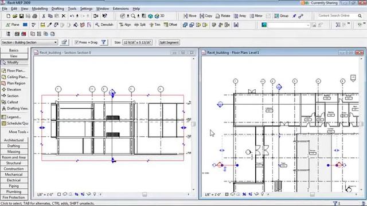Switch to the Fire Protection design bar tab
This screenshot has height=206, width=367.
tap(14, 197)
